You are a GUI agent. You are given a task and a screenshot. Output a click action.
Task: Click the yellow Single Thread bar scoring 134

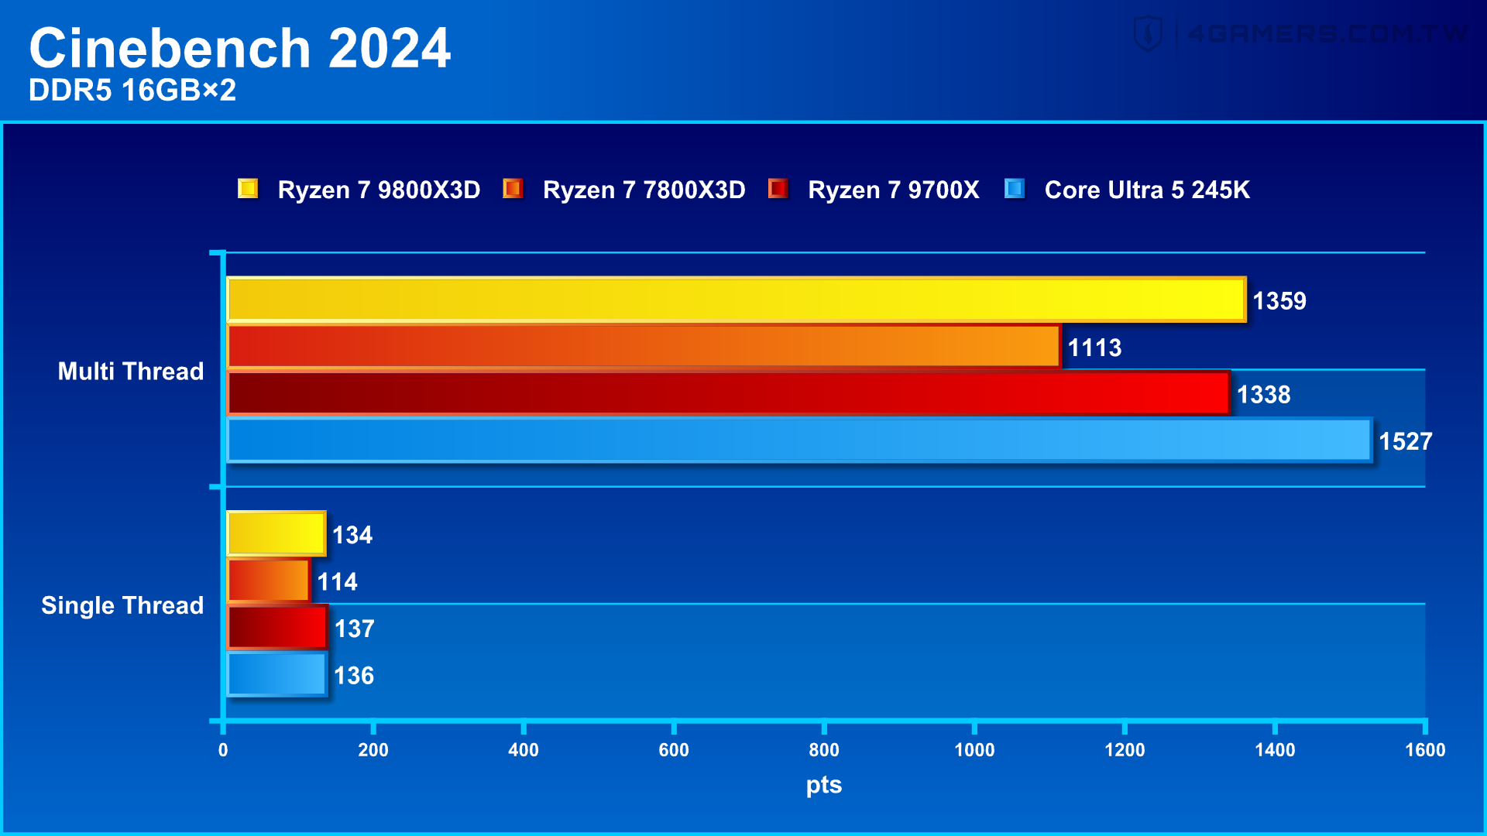click(276, 534)
